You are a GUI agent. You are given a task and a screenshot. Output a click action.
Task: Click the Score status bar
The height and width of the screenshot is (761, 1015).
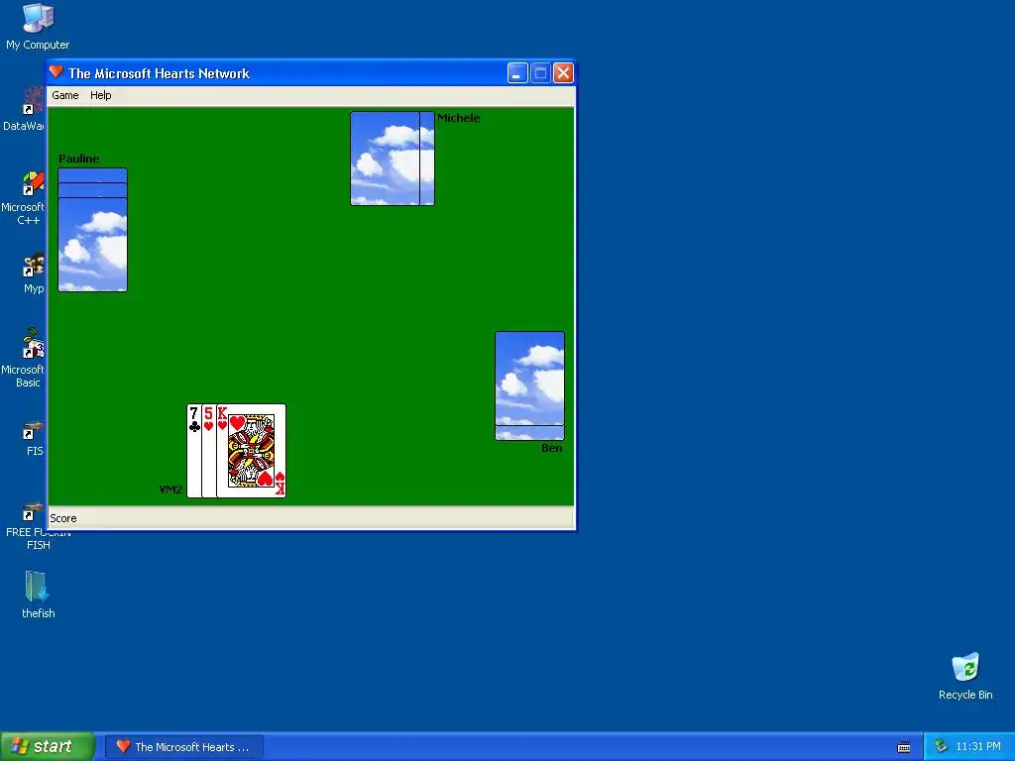tap(310, 518)
